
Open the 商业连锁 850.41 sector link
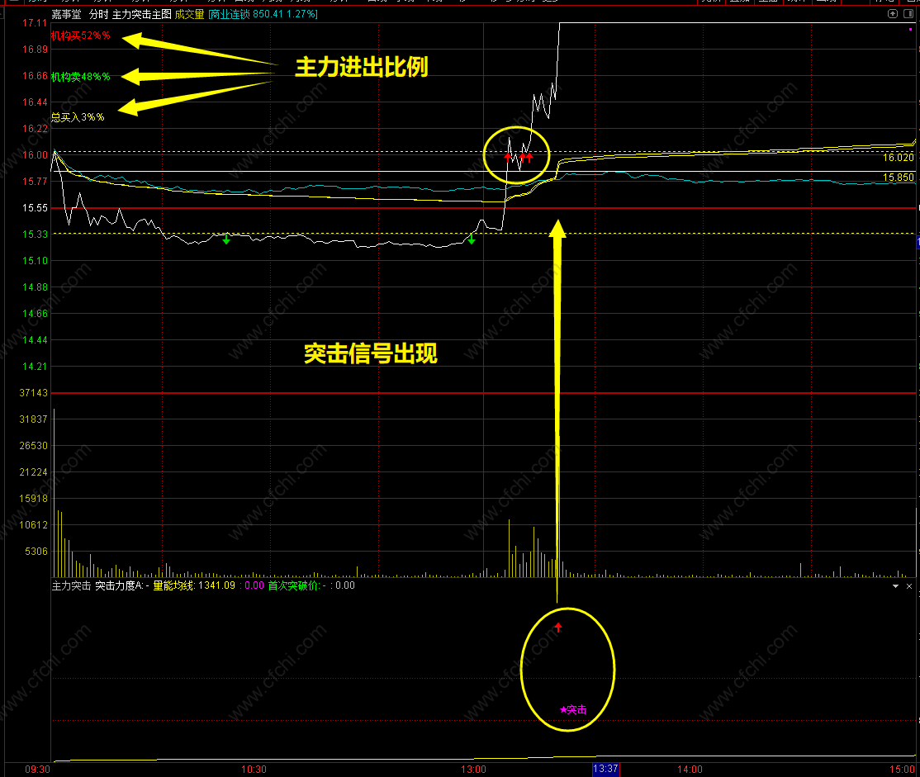(x=263, y=14)
